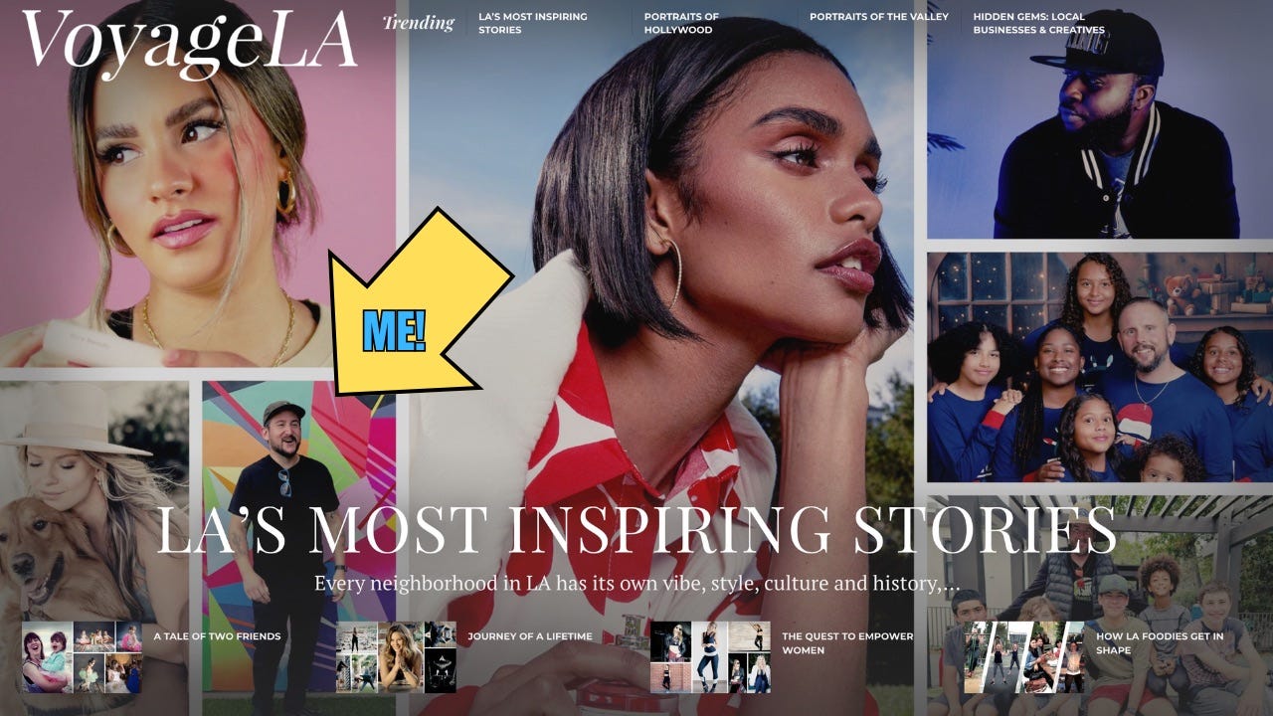This screenshot has width=1273, height=716.
Task: Go to Portraits of Hollywood
Action: 681,23
